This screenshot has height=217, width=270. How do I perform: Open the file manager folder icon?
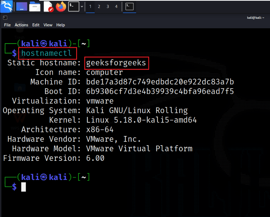(35, 6)
